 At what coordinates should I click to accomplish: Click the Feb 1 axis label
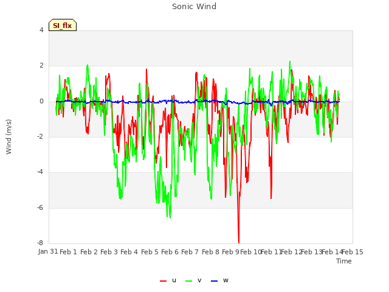tap(69, 252)
